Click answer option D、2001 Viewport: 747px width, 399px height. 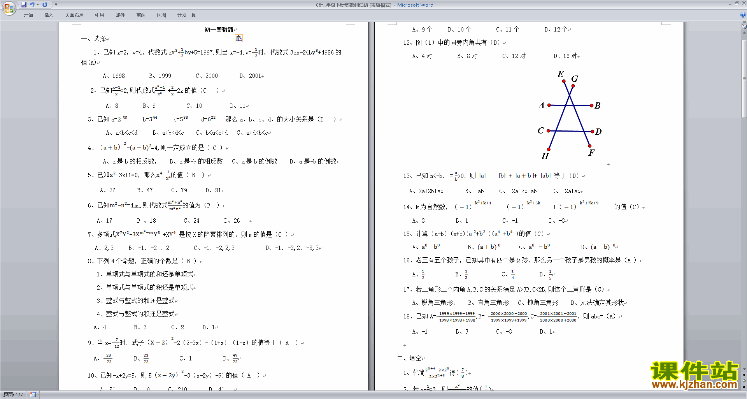(x=250, y=76)
